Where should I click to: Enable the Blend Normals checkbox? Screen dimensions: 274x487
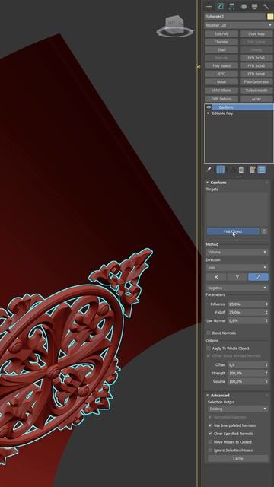tap(209, 333)
